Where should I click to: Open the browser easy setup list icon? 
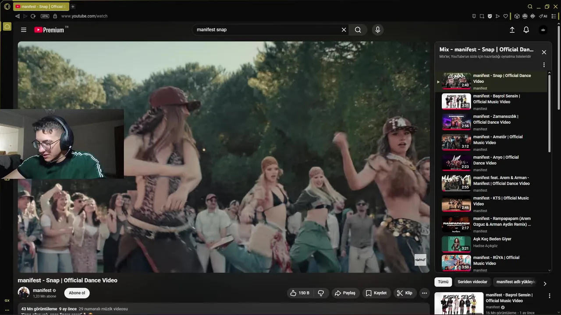[x=554, y=16]
